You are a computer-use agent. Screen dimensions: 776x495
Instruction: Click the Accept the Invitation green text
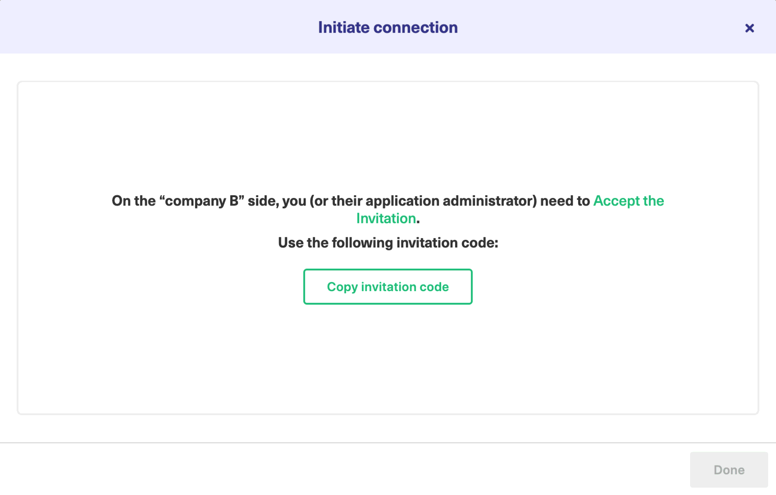click(628, 201)
